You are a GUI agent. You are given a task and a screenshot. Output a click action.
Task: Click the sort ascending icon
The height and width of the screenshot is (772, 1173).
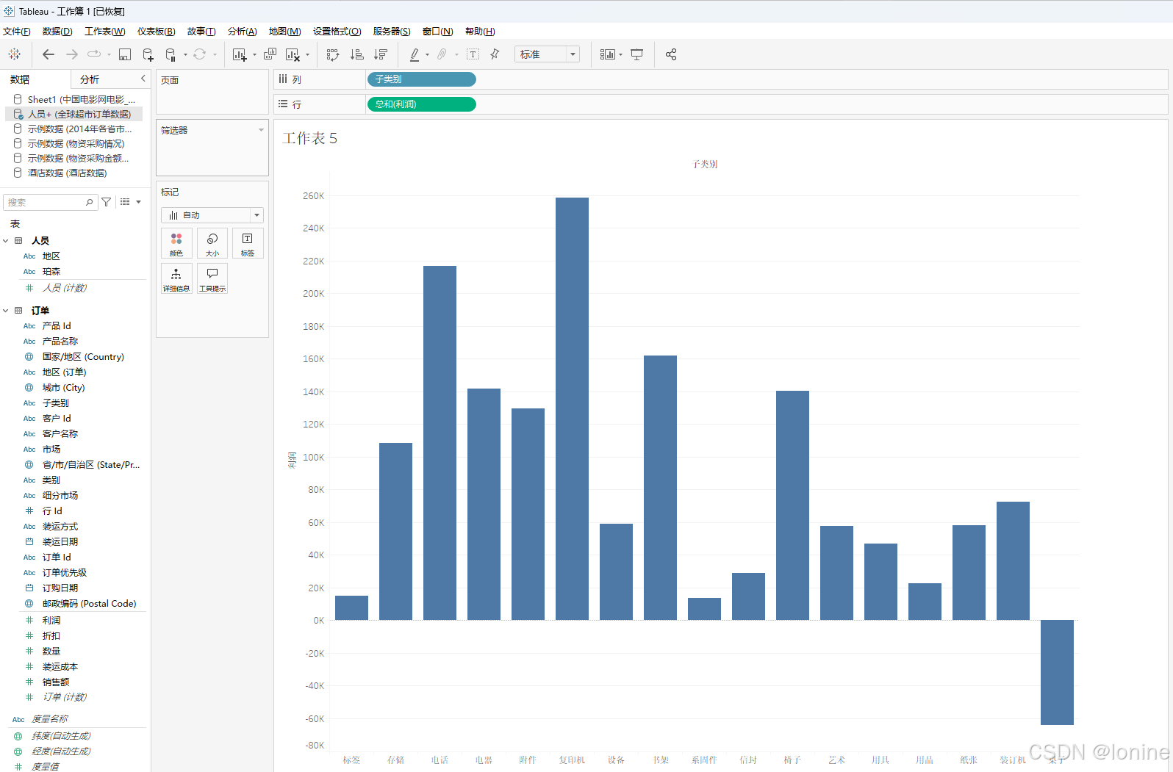coord(356,54)
